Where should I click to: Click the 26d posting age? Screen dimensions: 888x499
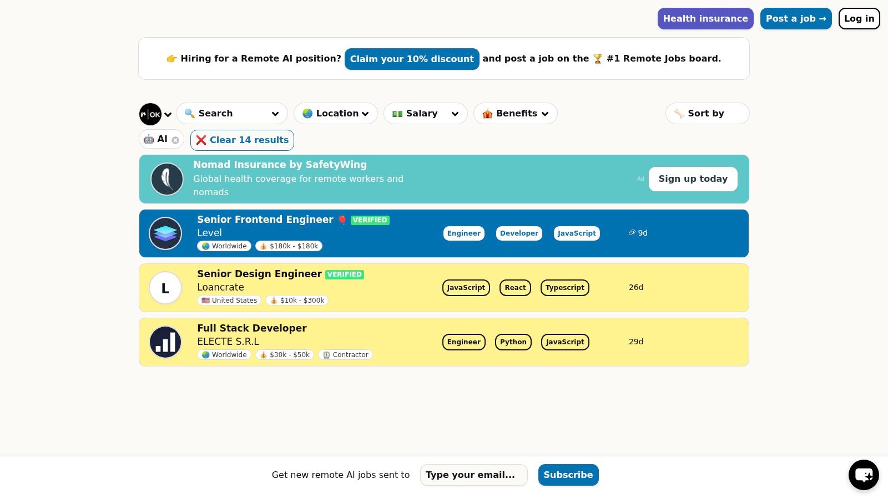pyautogui.click(x=636, y=287)
